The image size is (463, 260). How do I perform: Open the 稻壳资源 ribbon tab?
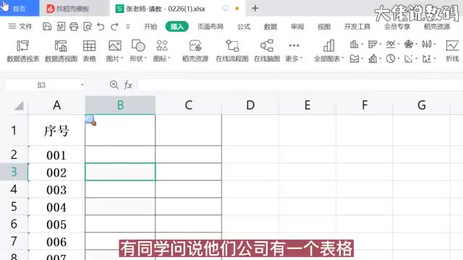tap(437, 27)
